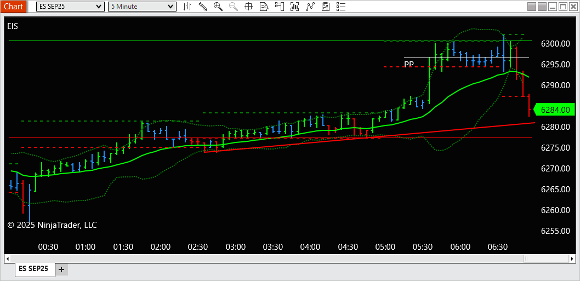Click the 05:00 time axis label

pos(385,246)
